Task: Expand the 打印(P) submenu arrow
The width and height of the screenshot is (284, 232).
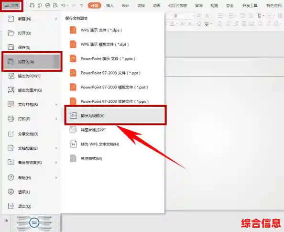Action: click(x=56, y=119)
